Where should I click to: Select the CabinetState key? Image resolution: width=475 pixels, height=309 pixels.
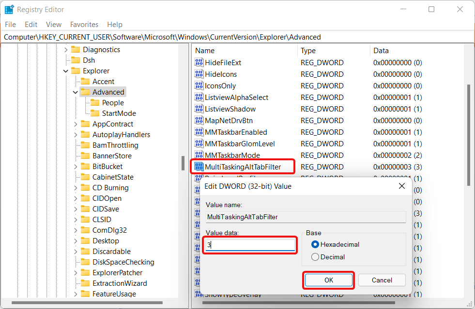pos(113,177)
